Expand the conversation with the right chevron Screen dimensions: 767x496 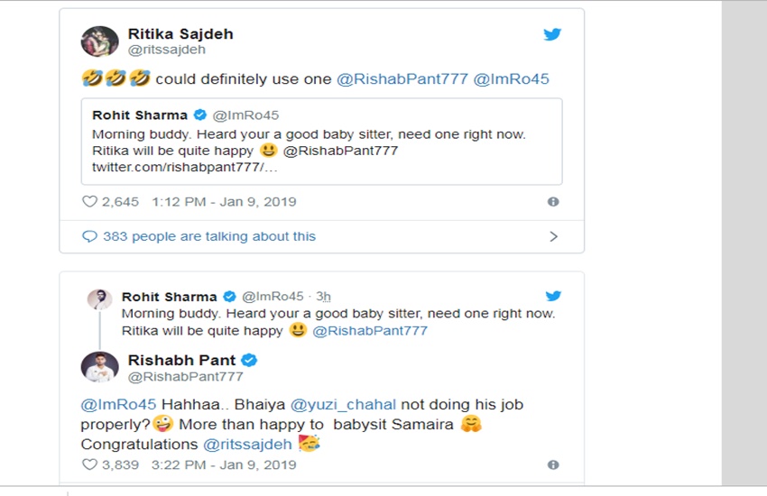[x=553, y=236]
